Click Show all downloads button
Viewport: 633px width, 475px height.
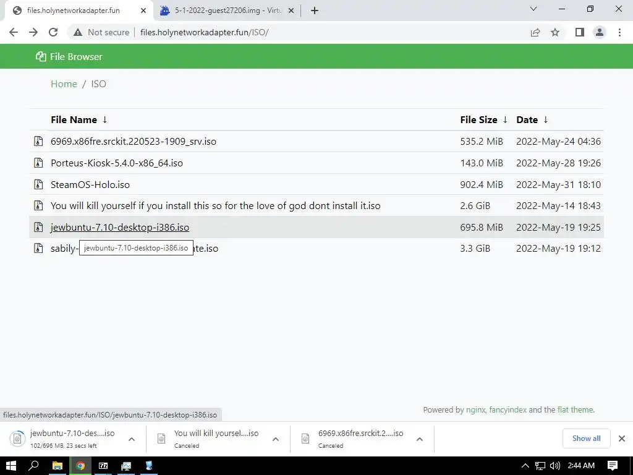tap(586, 439)
